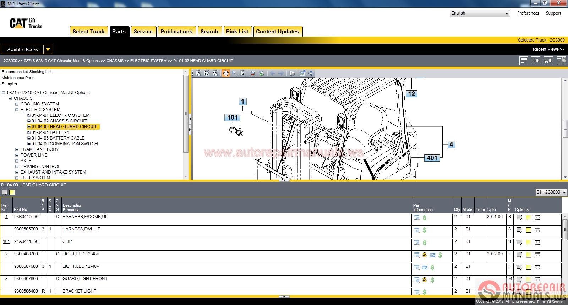
Task: Click callout 401 in the diagram
Action: click(x=432, y=158)
